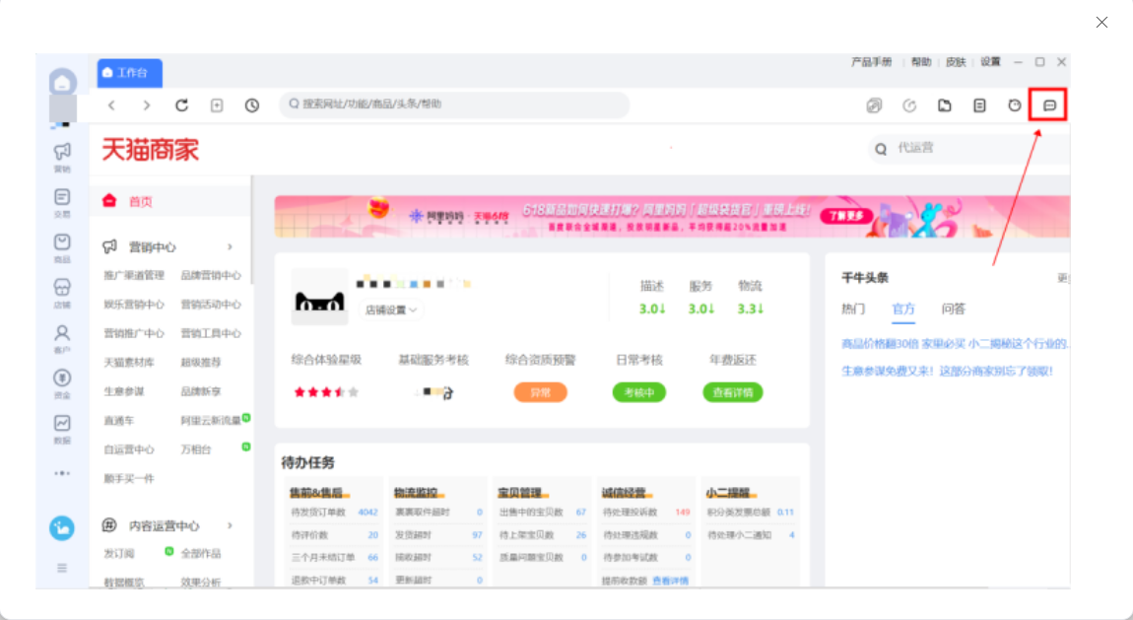Click the Tmall cat shop avatar
This screenshot has height=620, width=1133.
(318, 299)
